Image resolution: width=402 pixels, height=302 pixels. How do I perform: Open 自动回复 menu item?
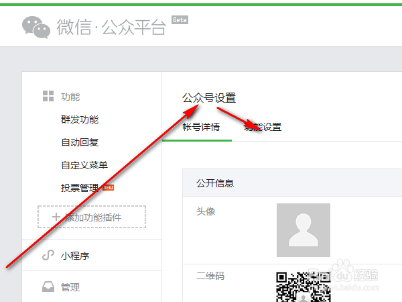80,142
